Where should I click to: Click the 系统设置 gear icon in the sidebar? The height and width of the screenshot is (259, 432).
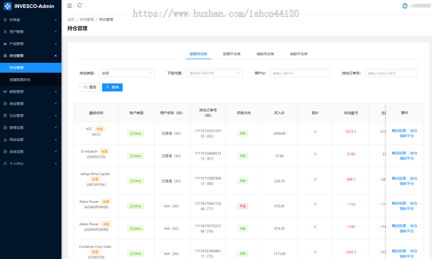click(5, 152)
